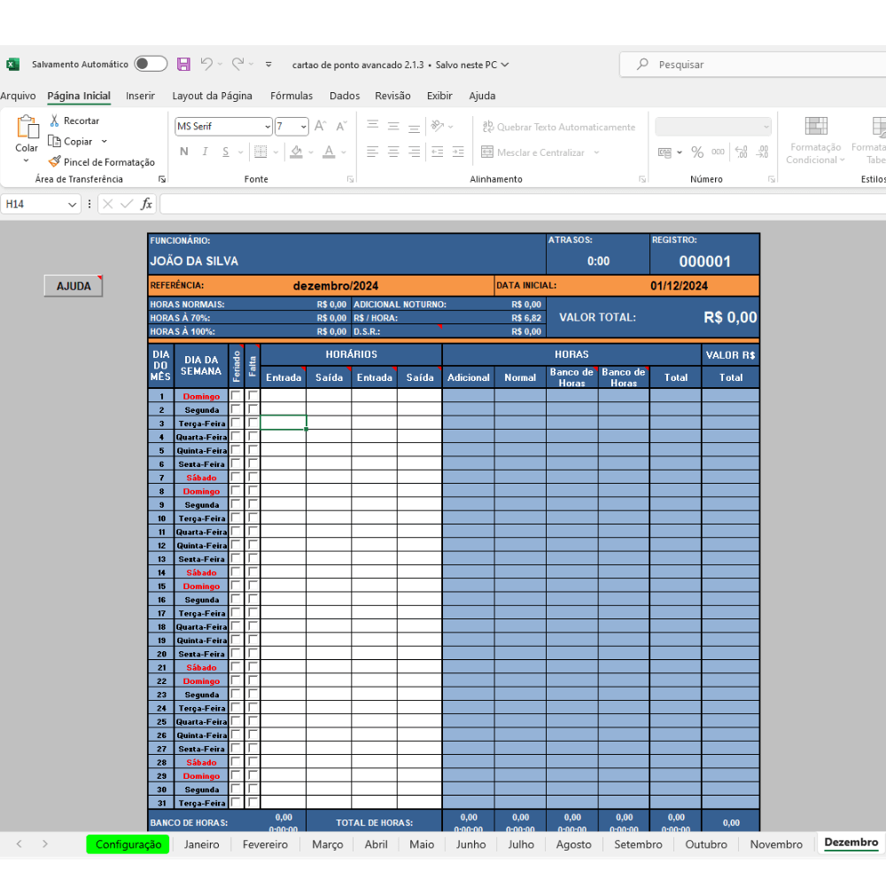Center text horizontally
Viewport: 886px width, 886px height.
393,152
